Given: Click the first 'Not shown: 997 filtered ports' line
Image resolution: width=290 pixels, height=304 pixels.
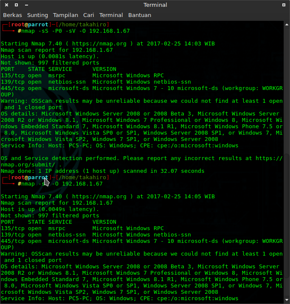Looking at the screenshot, I should [x=50, y=63].
